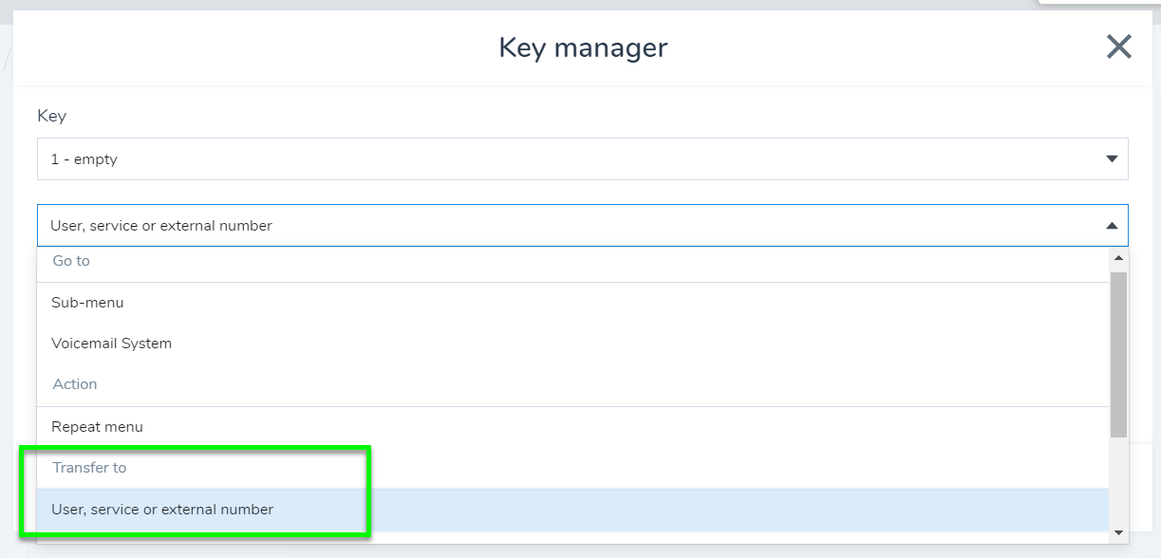Click the "Transfer to" group header

tap(89, 468)
